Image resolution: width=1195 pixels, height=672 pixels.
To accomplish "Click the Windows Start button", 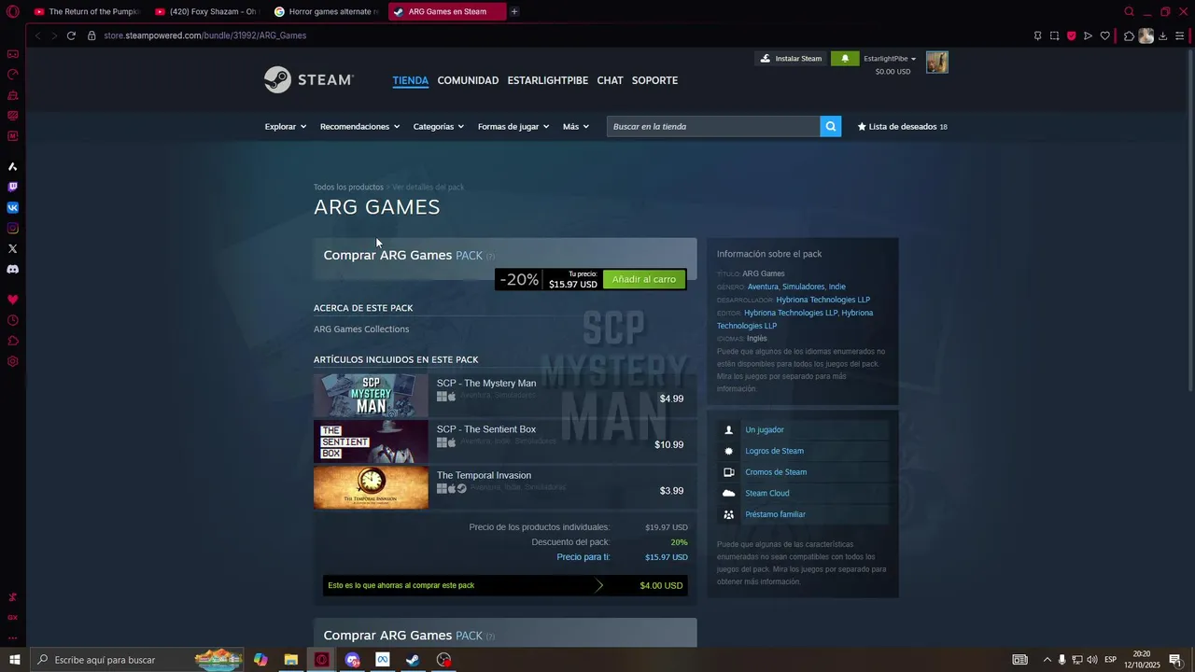I will (x=14, y=660).
